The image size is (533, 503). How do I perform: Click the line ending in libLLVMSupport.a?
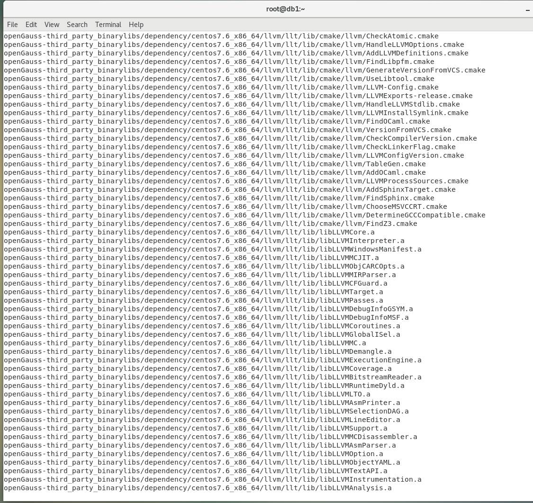(x=196, y=428)
